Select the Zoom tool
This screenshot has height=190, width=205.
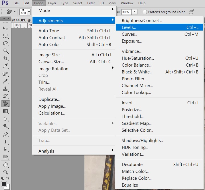click(x=5, y=172)
